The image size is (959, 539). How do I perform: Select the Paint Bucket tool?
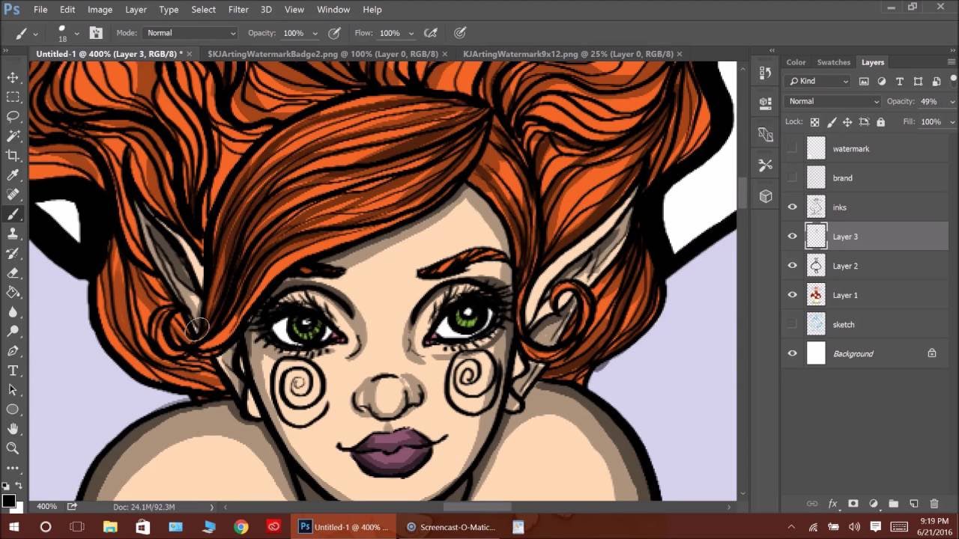point(13,292)
